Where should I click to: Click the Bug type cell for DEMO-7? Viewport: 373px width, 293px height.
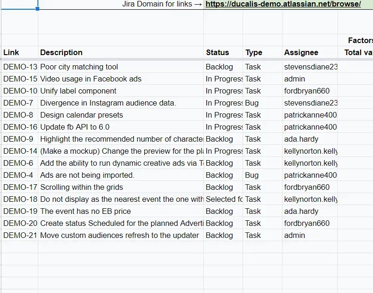pos(263,103)
